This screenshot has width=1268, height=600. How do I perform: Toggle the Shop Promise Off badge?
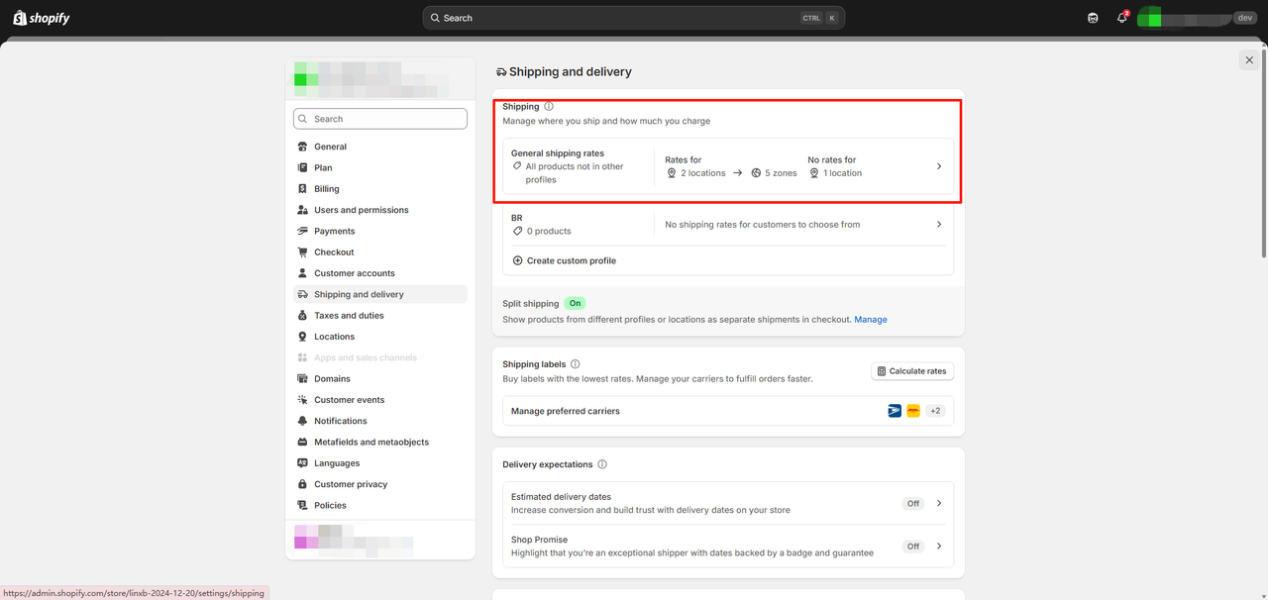pyautogui.click(x=912, y=546)
